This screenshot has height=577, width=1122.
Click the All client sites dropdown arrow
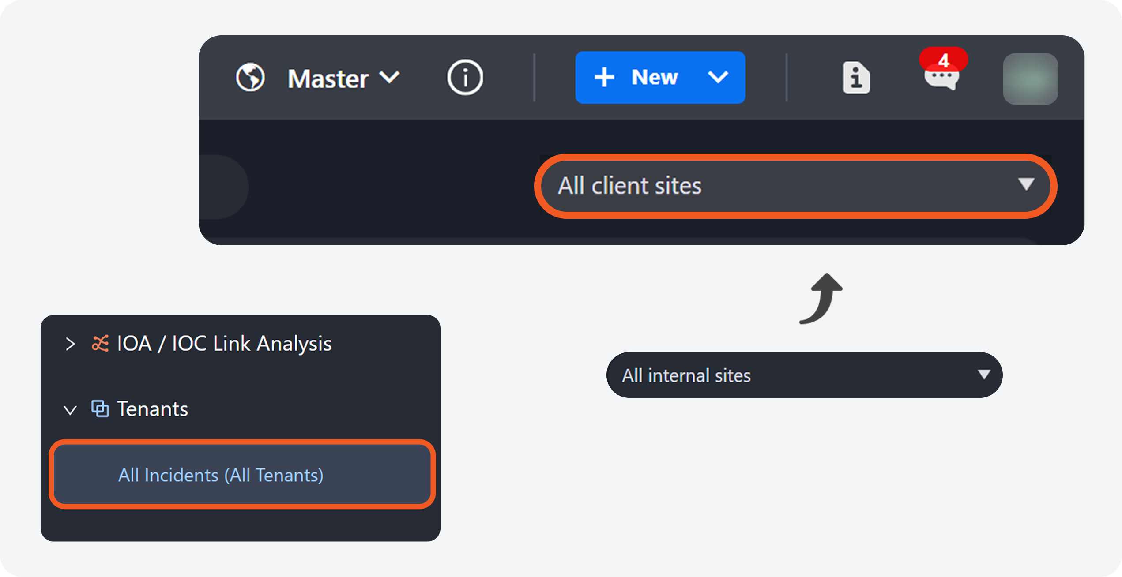(x=1026, y=184)
